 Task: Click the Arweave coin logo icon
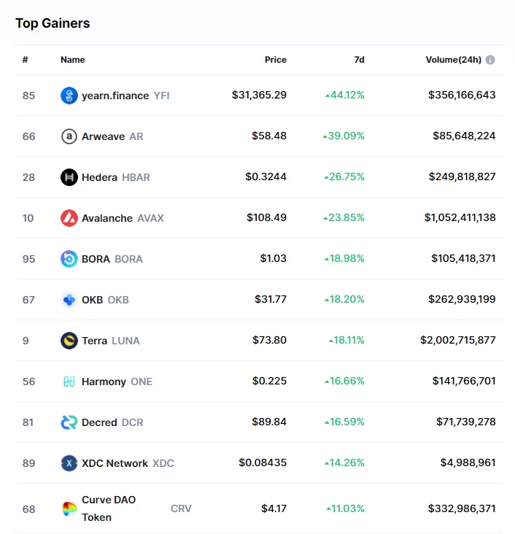(x=69, y=136)
